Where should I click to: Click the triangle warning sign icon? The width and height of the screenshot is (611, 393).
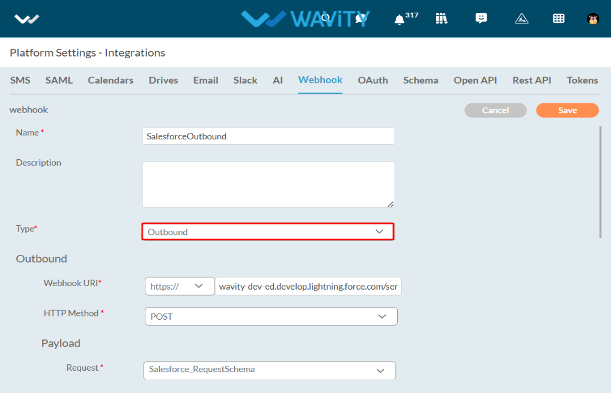[x=521, y=18]
